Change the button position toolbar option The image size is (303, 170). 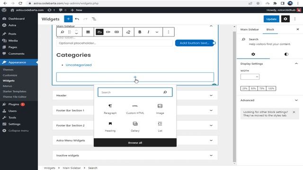pos(108,32)
